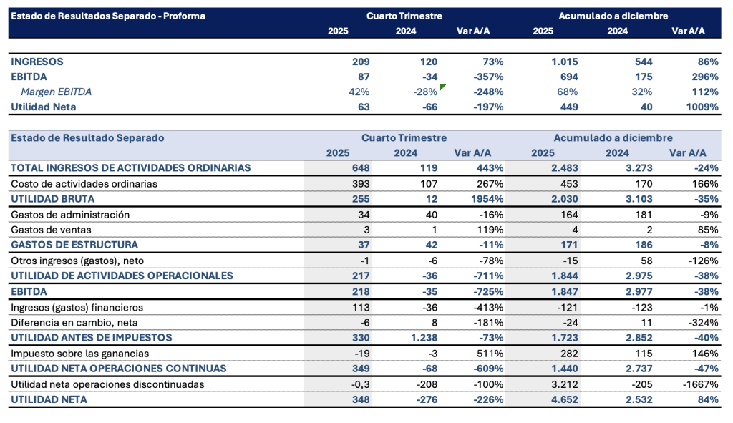
Task: Click the 'Estado de Resultado Separado' lower table header
Action: click(x=88, y=137)
